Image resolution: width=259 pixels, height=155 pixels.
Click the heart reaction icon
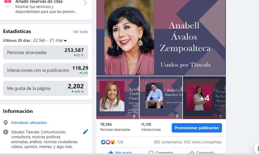[x=108, y=142]
